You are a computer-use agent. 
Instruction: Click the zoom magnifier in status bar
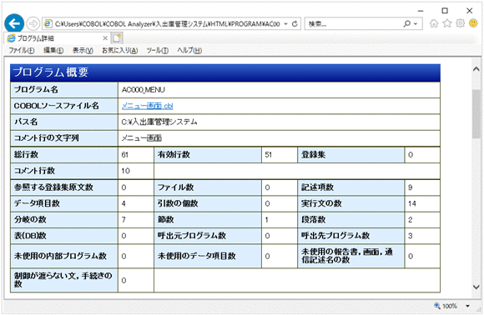tap(437, 306)
